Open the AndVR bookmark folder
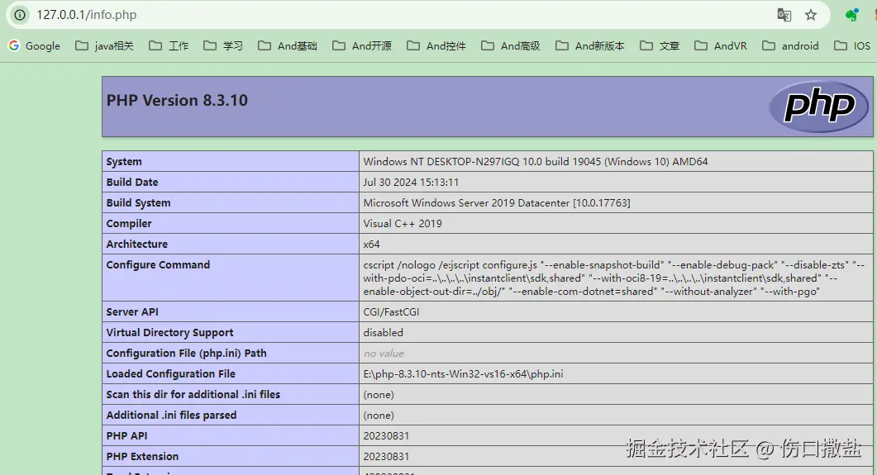Viewport: 877px width, 475px height. click(721, 45)
